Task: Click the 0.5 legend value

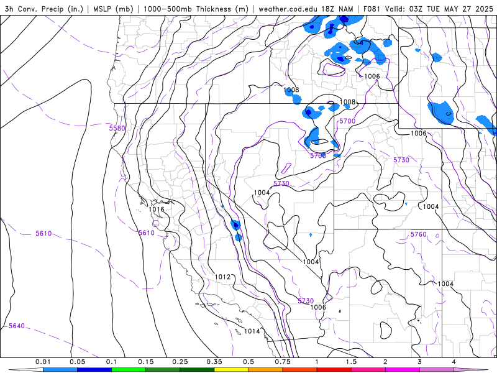Action: [248, 362]
